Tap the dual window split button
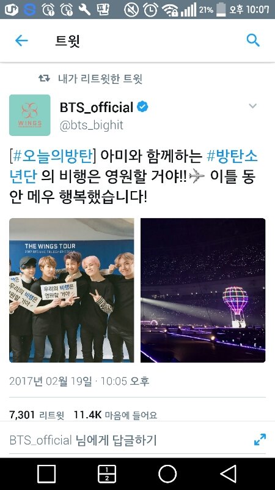Image resolution: width=275 pixels, height=490 pixels. 106,473
